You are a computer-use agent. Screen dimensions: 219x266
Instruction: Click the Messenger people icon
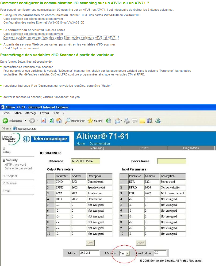(158, 121)
